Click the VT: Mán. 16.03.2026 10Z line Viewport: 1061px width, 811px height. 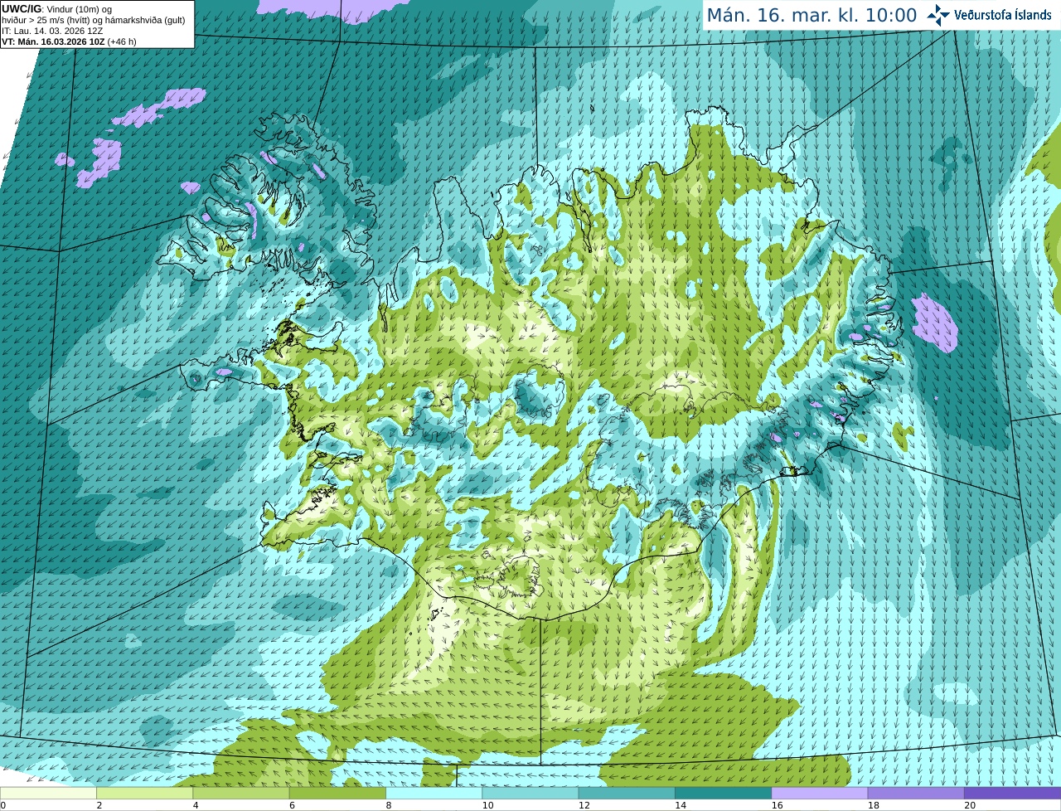(x=69, y=41)
